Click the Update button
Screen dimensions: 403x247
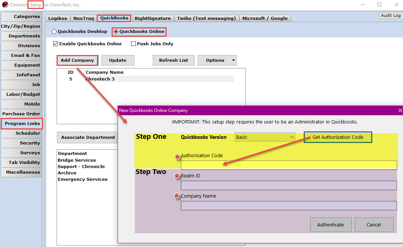point(118,60)
